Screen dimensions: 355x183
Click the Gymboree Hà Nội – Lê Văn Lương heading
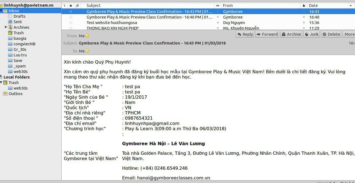click(163, 144)
